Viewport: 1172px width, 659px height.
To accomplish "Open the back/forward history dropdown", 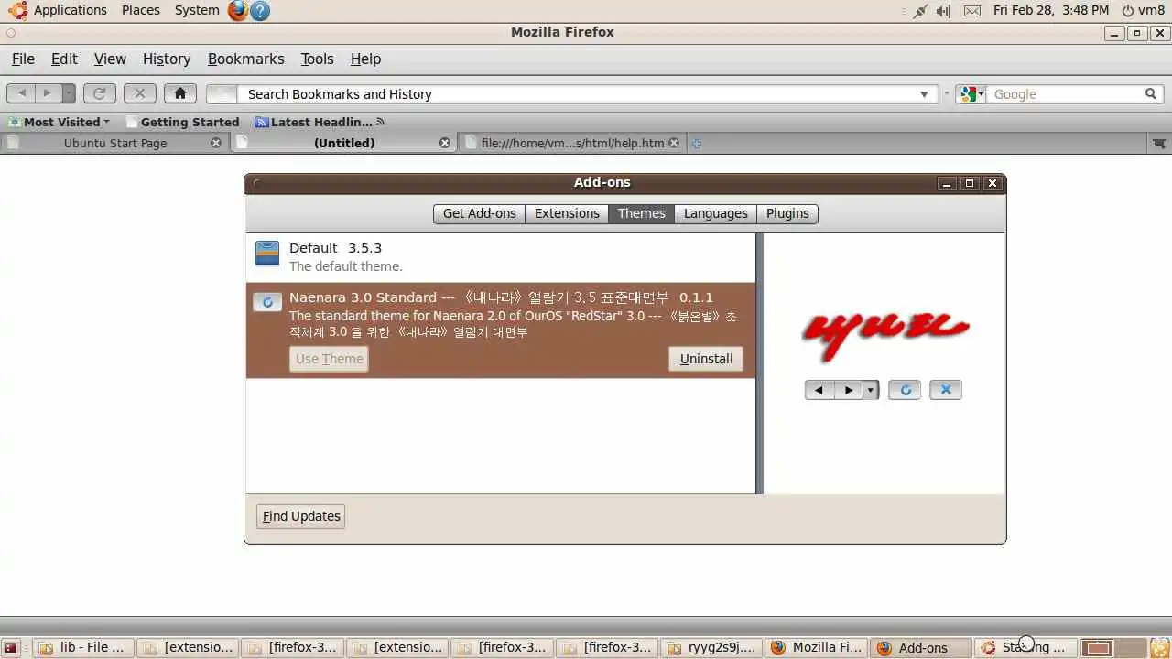I will click(x=69, y=93).
